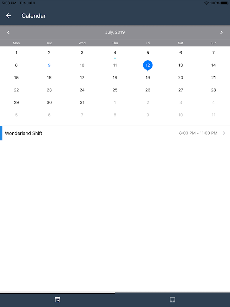Tap the battery icon in status bar
This screenshot has height=307, width=230.
coord(225,3)
